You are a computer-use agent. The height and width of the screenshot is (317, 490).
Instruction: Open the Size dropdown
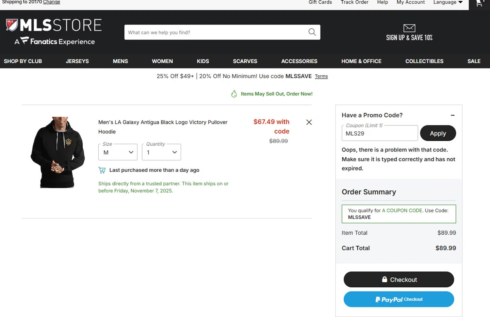118,152
